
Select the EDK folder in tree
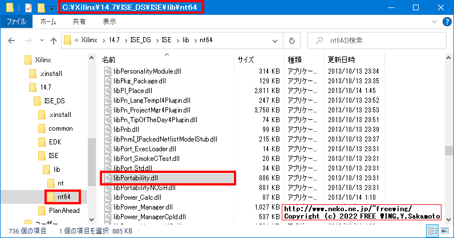tap(55, 142)
